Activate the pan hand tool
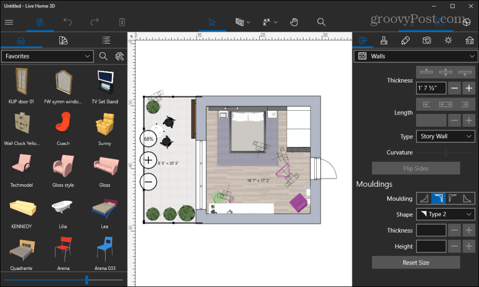 click(294, 22)
